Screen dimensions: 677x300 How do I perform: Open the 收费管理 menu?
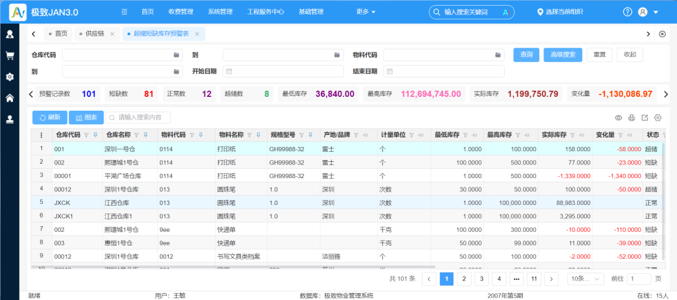(x=181, y=12)
